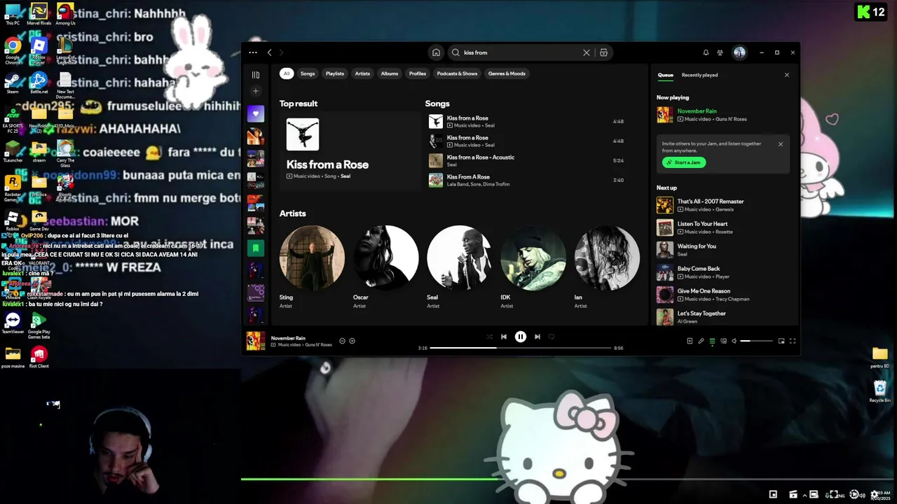The height and width of the screenshot is (504, 897).
Task: Filter results by Profiles
Action: tap(418, 73)
